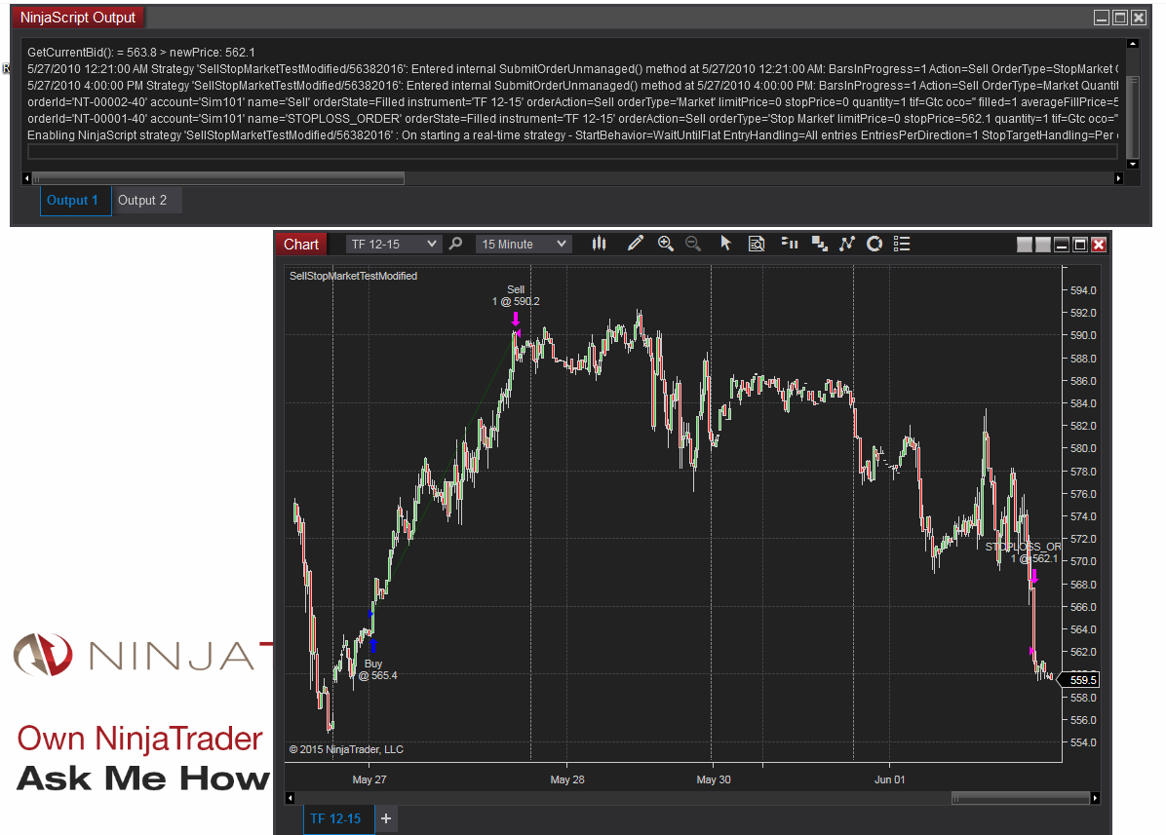The image size is (1166, 835).
Task: Open the chart trader overlapping squares icon
Action: pos(820,244)
